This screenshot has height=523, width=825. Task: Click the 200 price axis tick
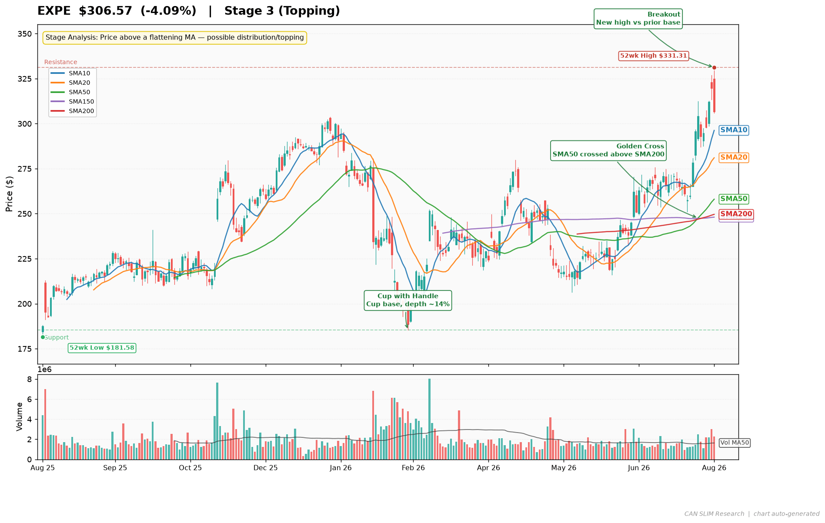click(x=26, y=304)
